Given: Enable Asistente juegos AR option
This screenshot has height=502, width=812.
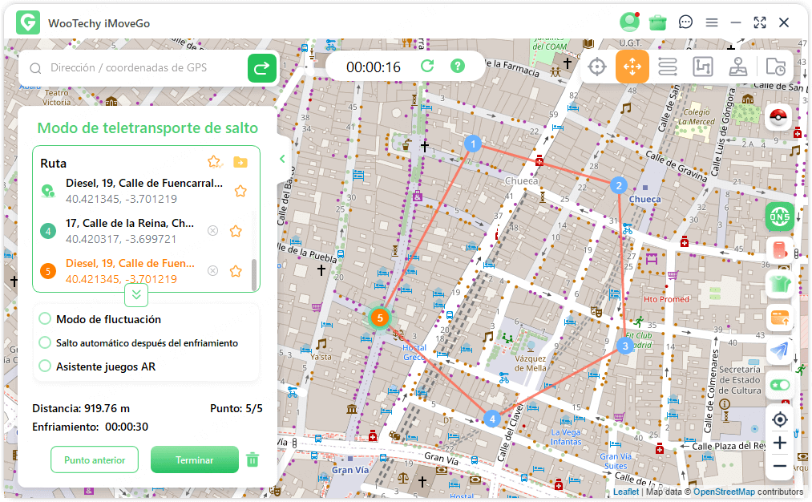Looking at the screenshot, I should click(45, 366).
